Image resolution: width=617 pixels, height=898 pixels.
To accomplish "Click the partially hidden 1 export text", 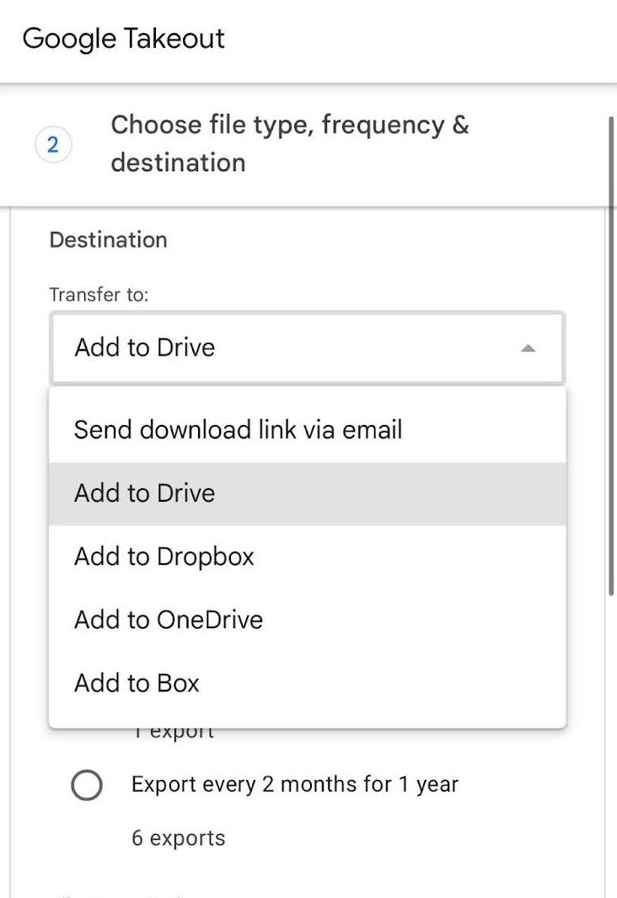I will click(x=174, y=733).
